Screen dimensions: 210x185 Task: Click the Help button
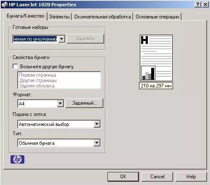point(191,177)
